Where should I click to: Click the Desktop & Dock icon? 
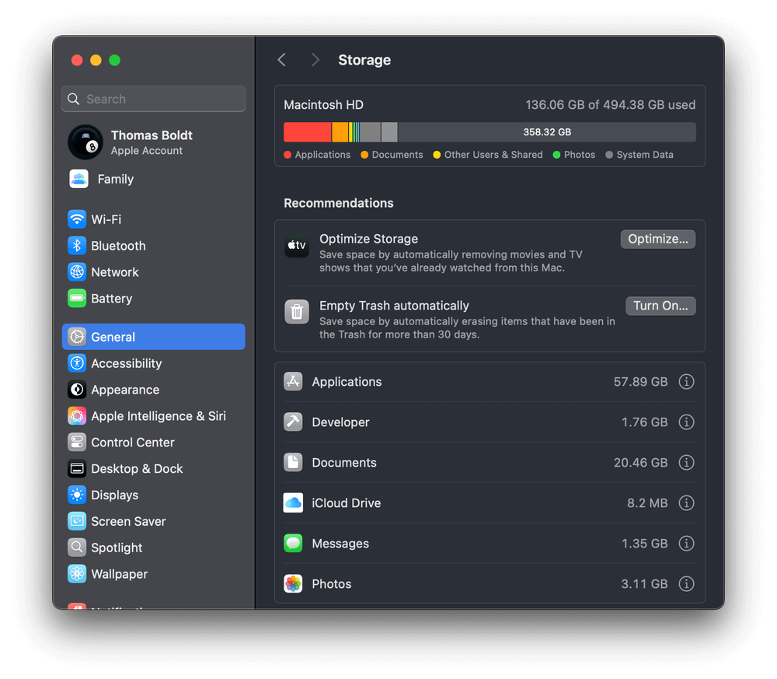click(77, 468)
